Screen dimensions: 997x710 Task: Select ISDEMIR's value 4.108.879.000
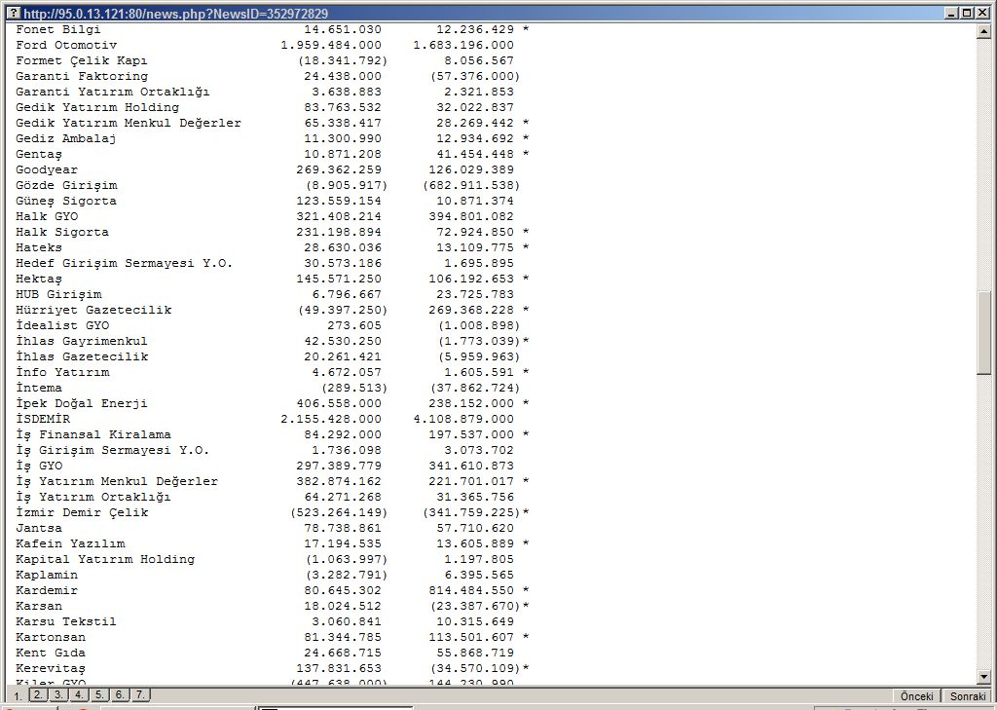tap(463, 419)
